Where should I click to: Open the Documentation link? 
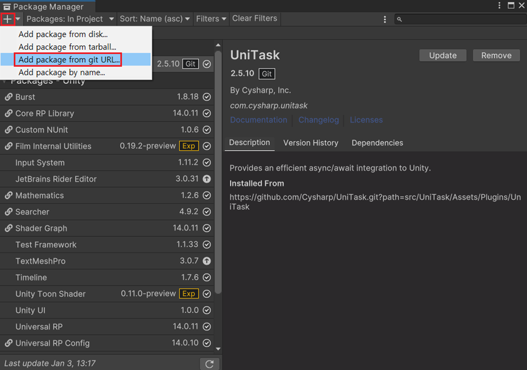tap(258, 120)
